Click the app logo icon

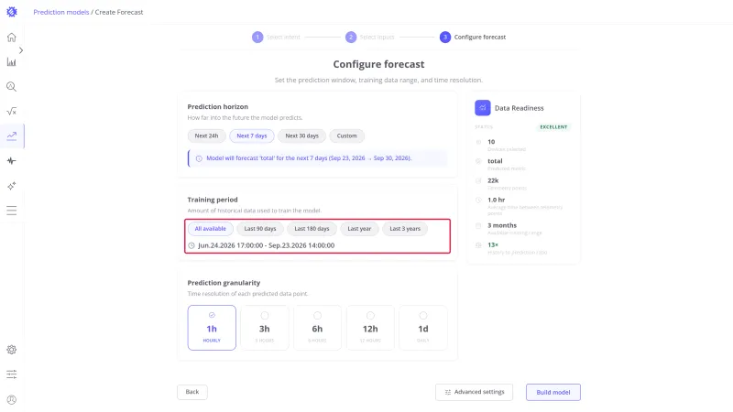(12, 12)
